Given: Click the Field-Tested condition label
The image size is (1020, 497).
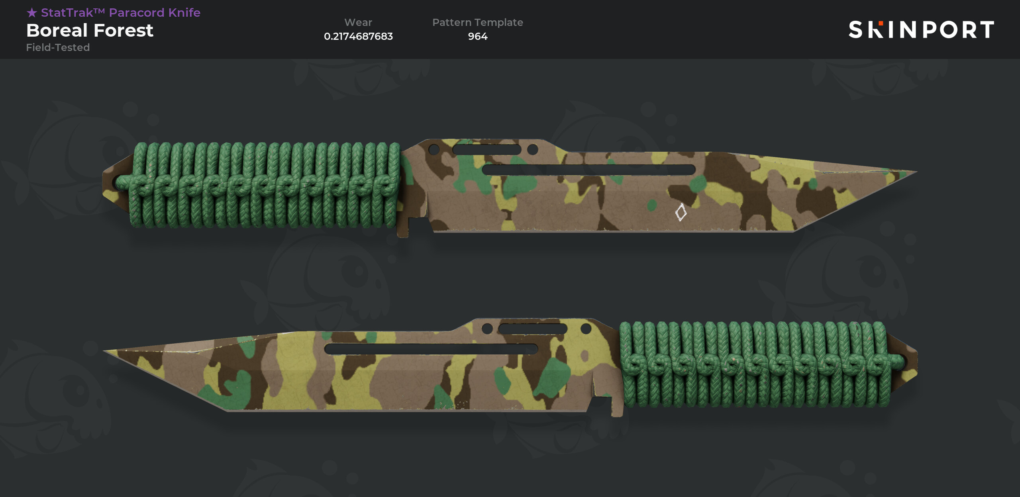Looking at the screenshot, I should (58, 47).
